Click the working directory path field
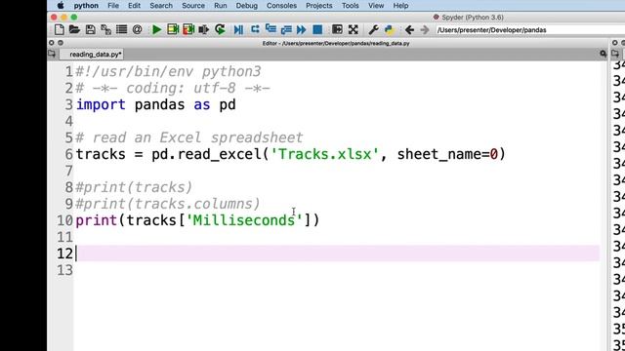625x351 pixels. [x=530, y=30]
